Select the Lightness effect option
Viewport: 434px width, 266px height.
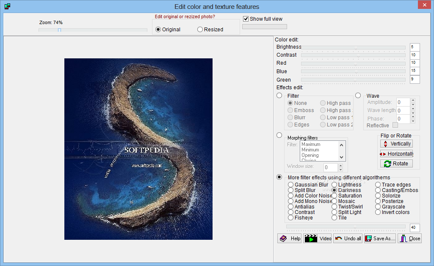(334, 184)
